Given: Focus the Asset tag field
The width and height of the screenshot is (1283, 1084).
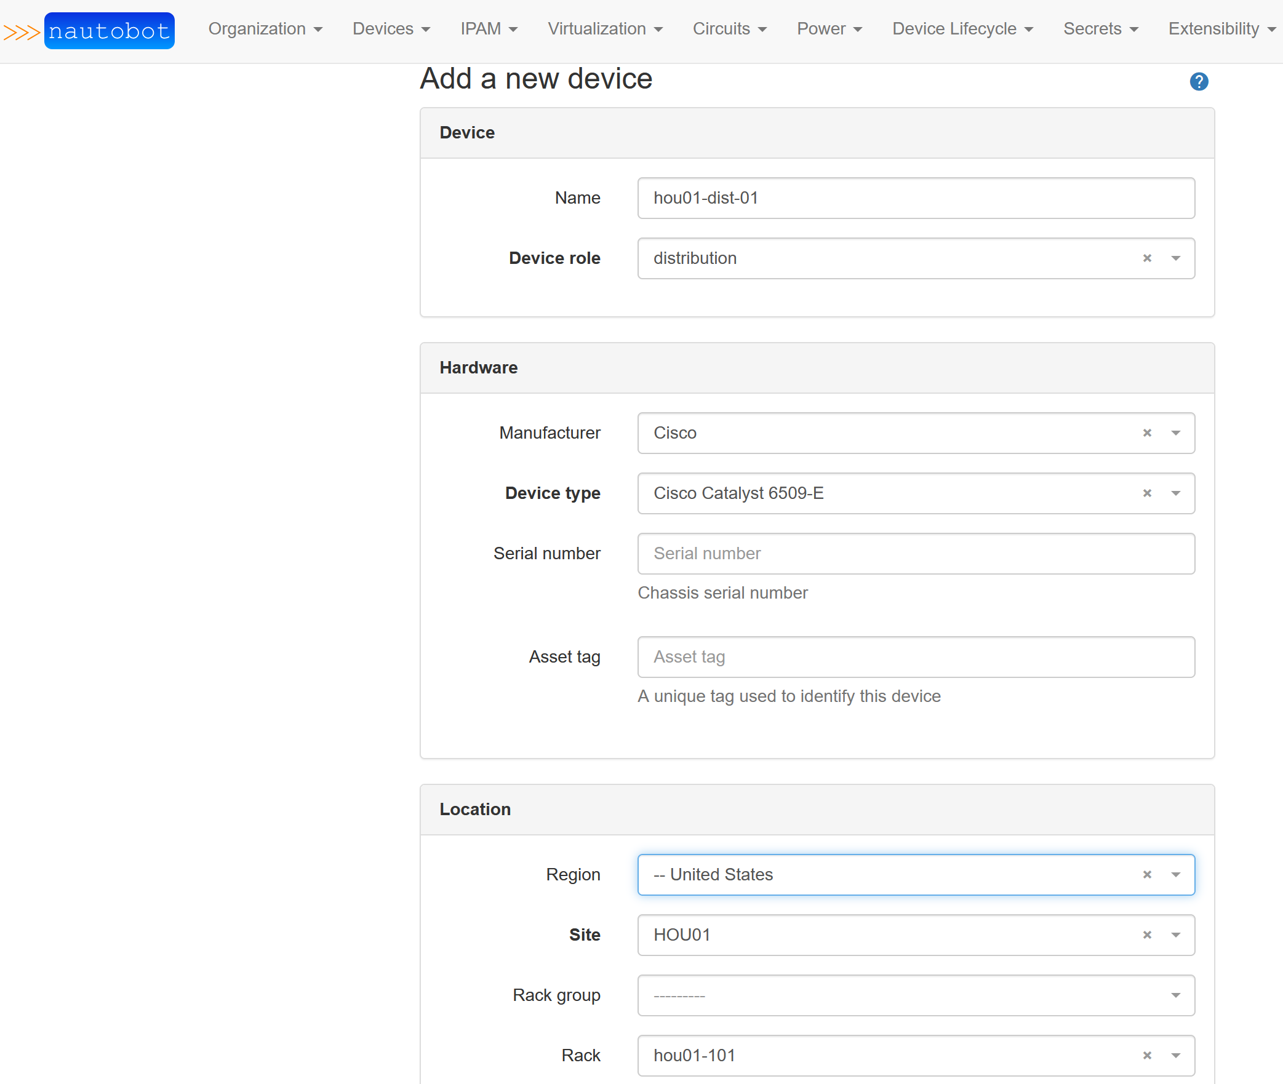Looking at the screenshot, I should click(916, 657).
